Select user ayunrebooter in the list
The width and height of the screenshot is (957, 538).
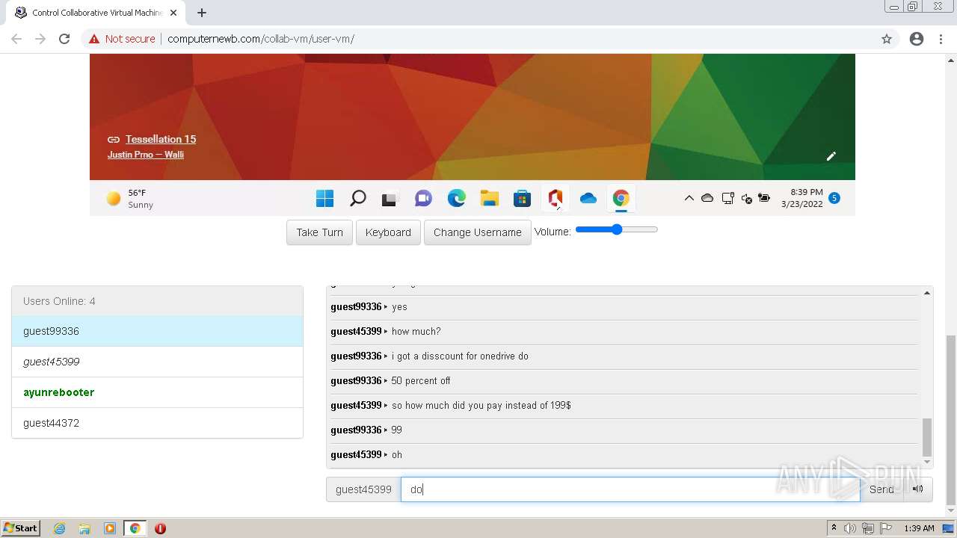(157, 392)
